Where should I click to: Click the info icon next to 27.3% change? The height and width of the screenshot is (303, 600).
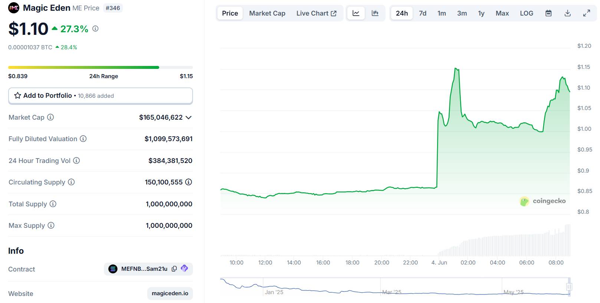[95, 29]
